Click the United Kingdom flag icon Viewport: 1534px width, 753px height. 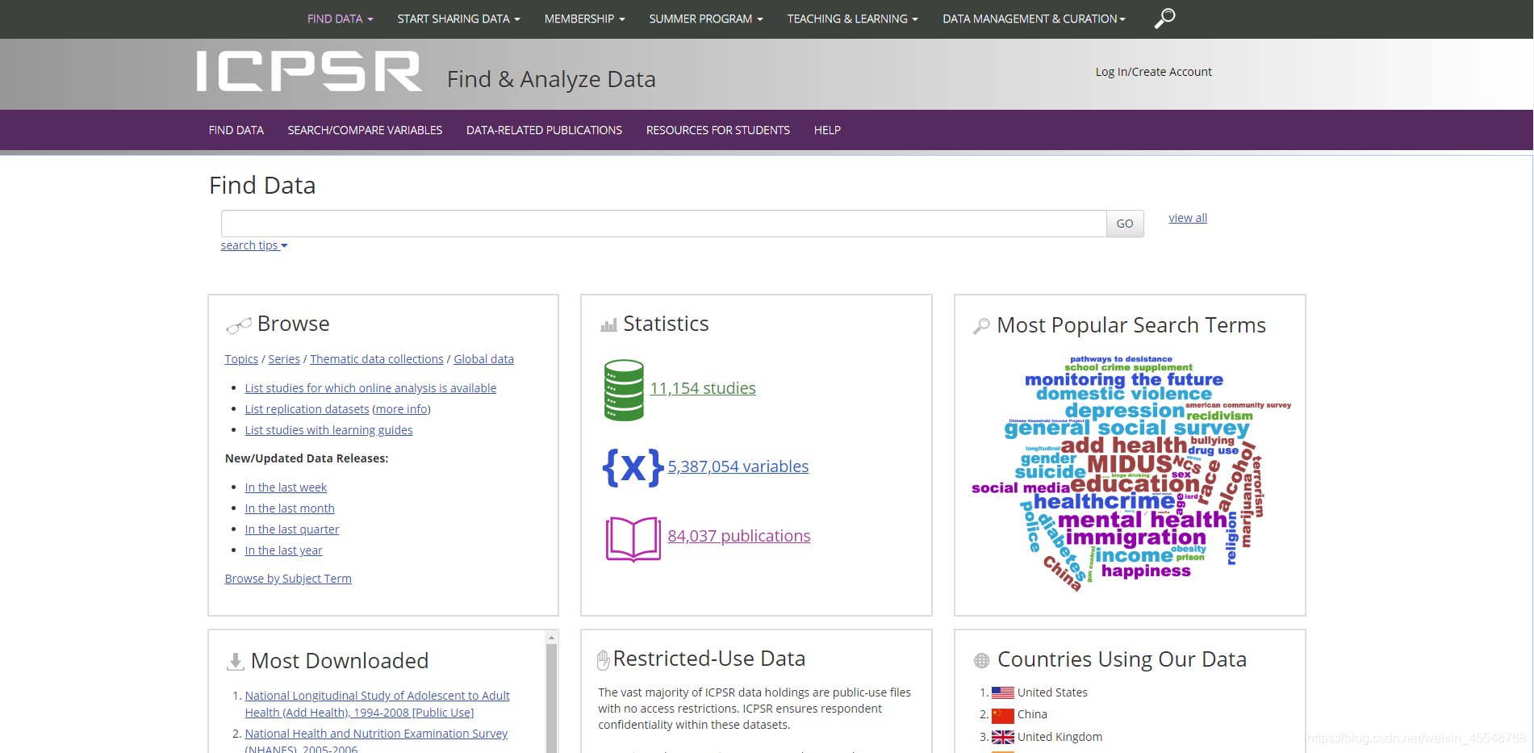[1003, 737]
